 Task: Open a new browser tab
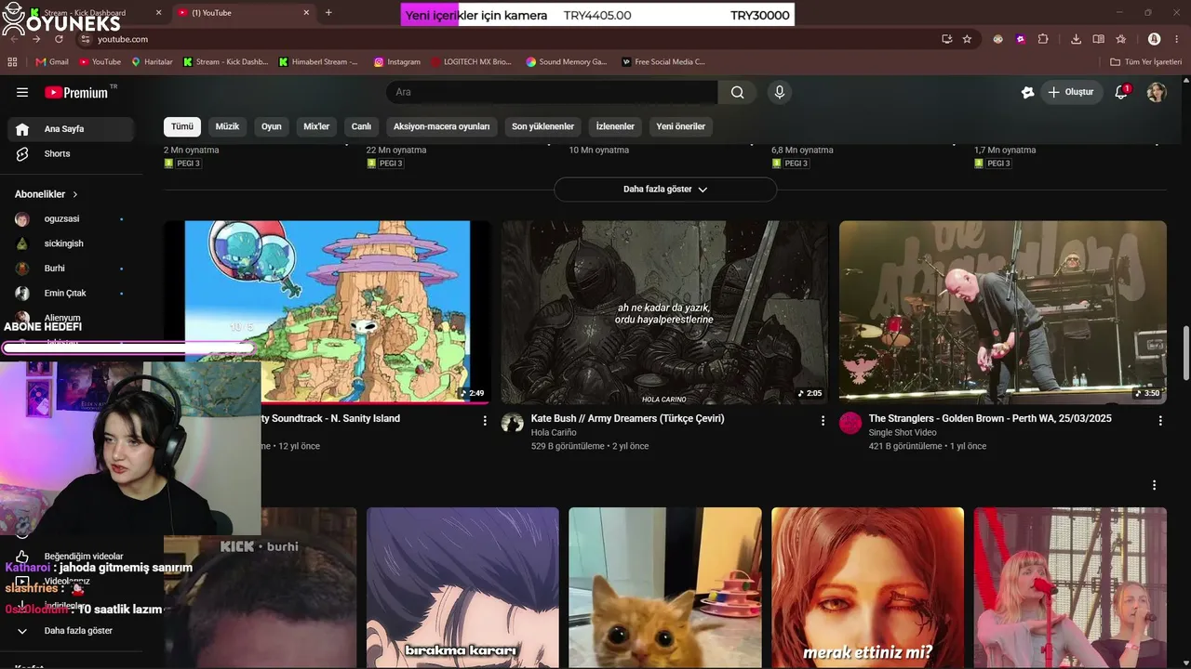(328, 13)
